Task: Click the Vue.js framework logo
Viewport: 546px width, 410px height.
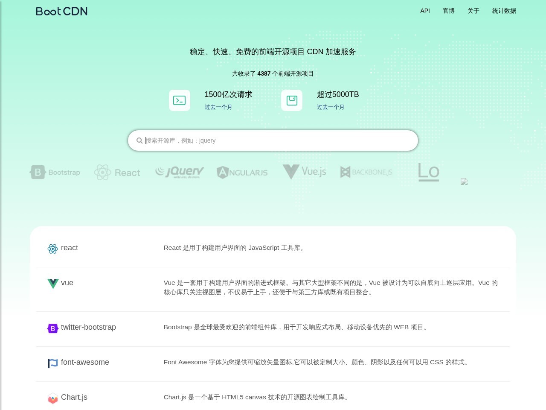Action: (x=304, y=172)
